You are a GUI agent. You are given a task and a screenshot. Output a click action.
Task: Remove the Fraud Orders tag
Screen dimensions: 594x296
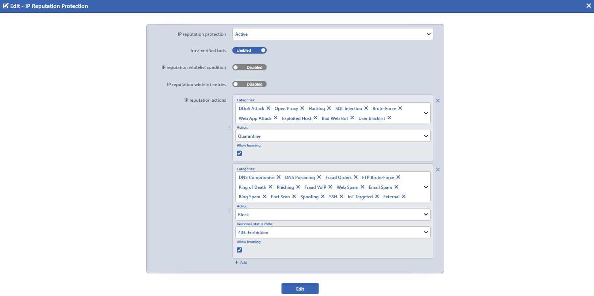pyautogui.click(x=355, y=177)
